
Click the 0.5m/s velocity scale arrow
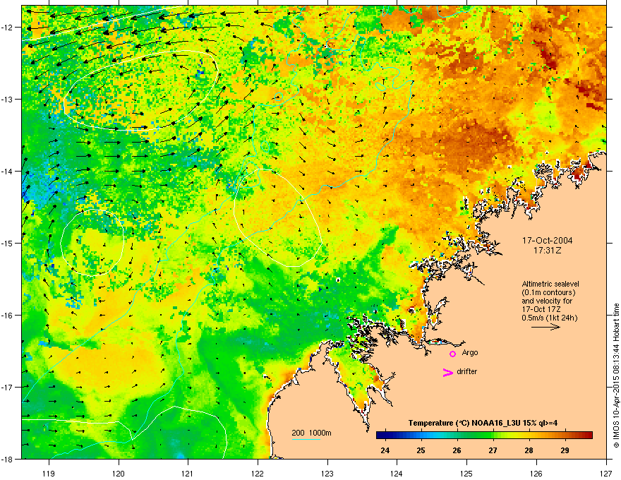[545, 327]
